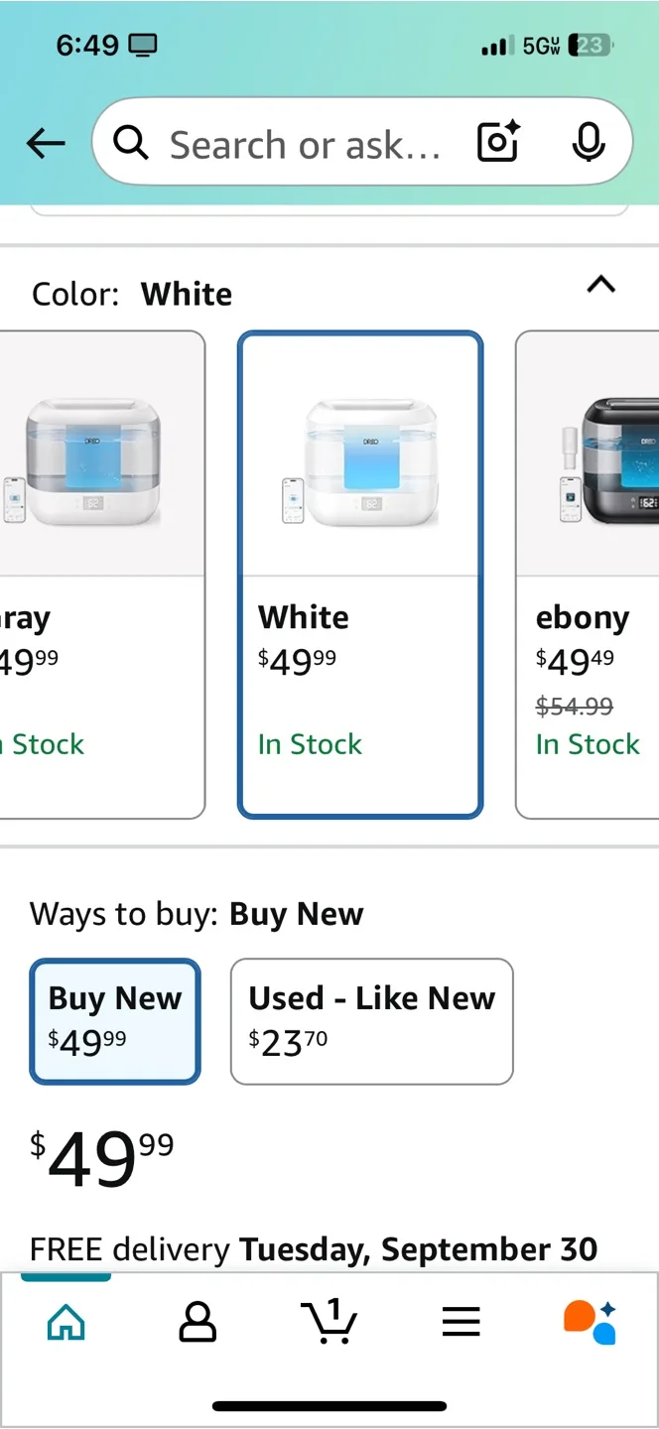The height and width of the screenshot is (1429, 659).
Task: Open the hamburger menu
Action: [x=461, y=1322]
